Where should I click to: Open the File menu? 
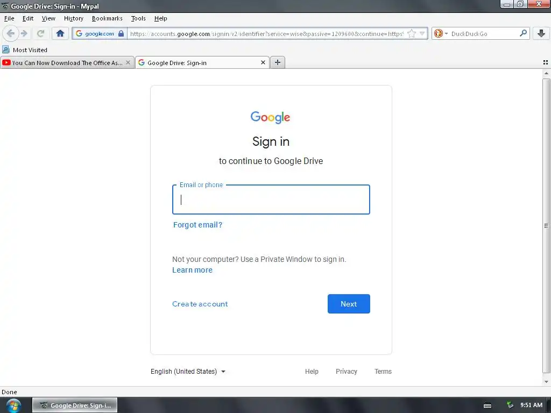click(x=9, y=18)
